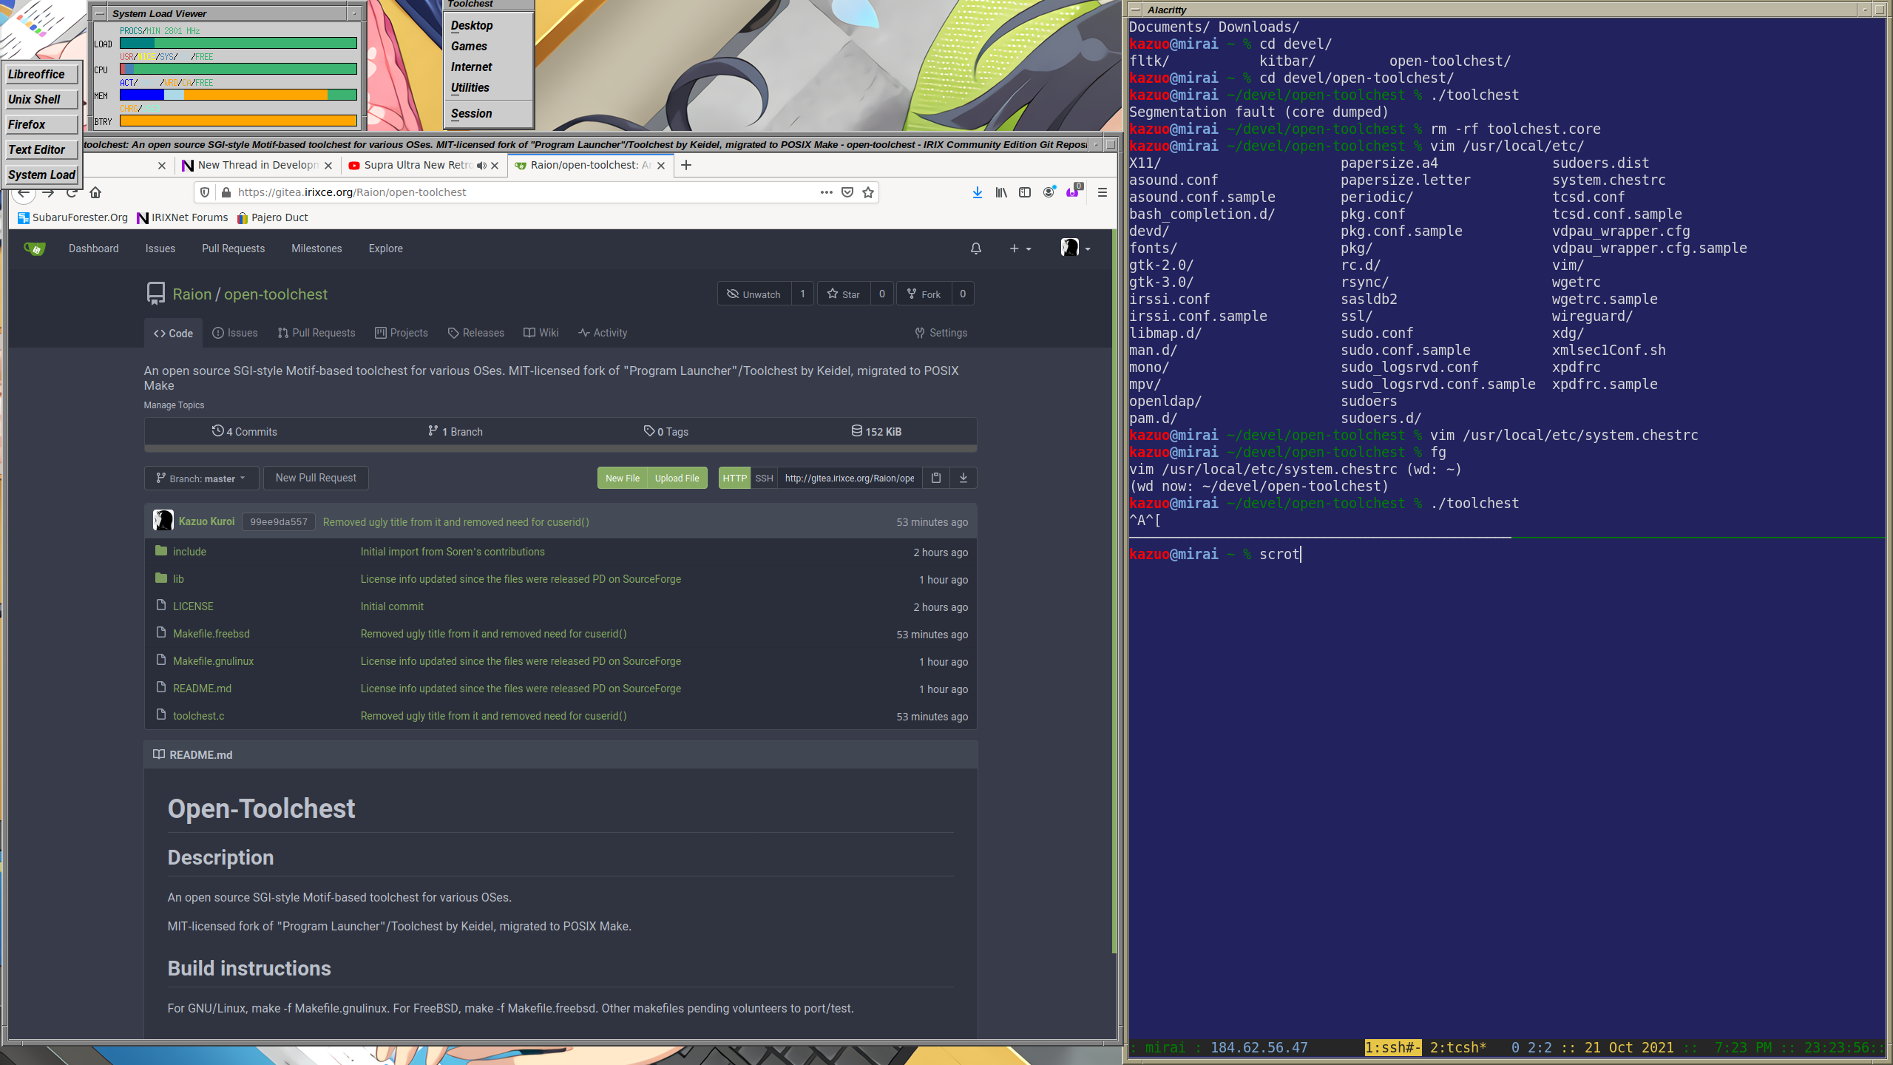Image resolution: width=1893 pixels, height=1065 pixels.
Task: Click the Upload File button
Action: (677, 478)
